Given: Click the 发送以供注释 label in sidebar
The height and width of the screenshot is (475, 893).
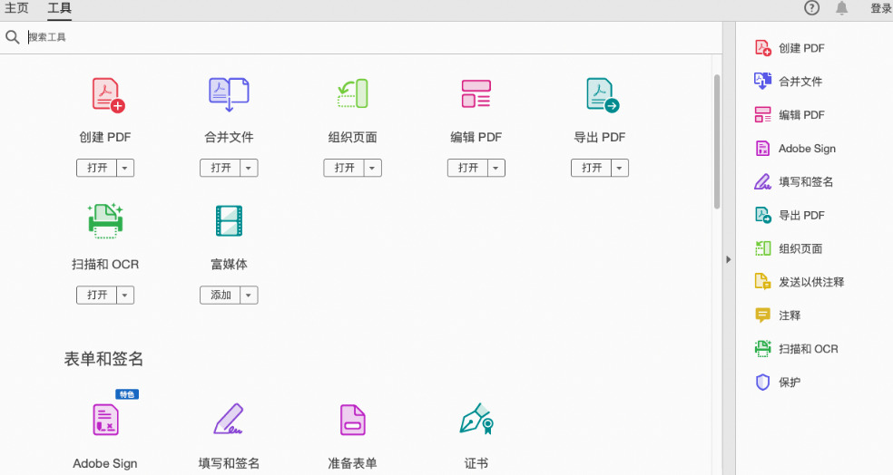Looking at the screenshot, I should click(x=811, y=282).
